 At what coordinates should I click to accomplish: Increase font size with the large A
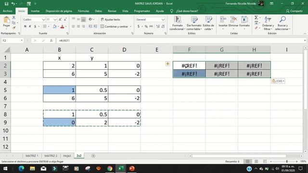pyautogui.click(x=60, y=19)
